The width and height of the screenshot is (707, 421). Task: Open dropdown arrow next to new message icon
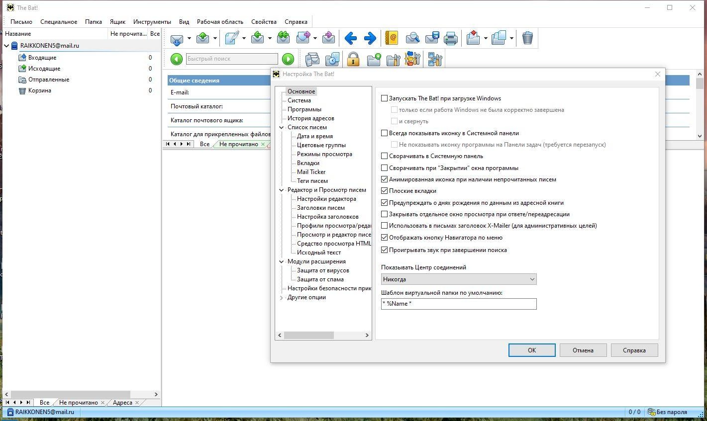tap(244, 38)
